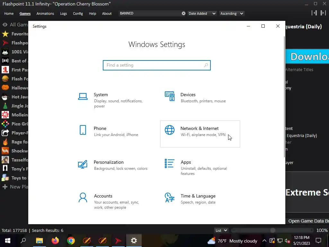This screenshot has width=329, height=247.
Task: Click the Find a setting search box
Action: click(x=157, y=65)
